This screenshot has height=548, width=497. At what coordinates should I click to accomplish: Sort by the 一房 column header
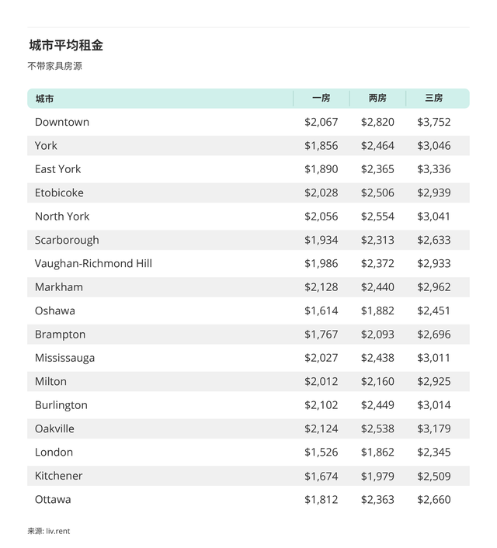coord(321,99)
